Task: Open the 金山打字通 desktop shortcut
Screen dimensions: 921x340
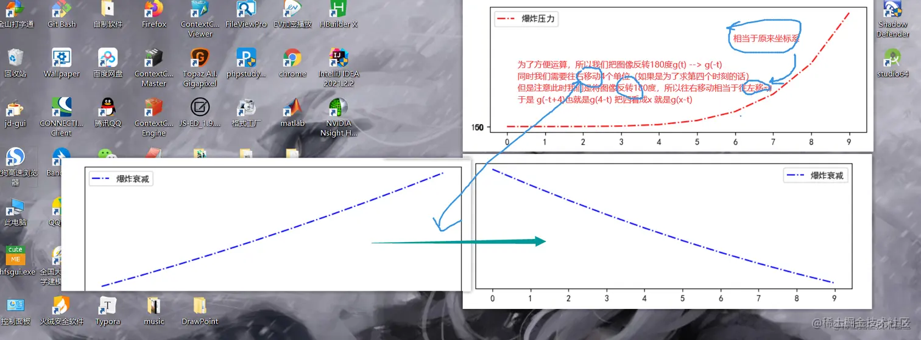Action: click(15, 15)
